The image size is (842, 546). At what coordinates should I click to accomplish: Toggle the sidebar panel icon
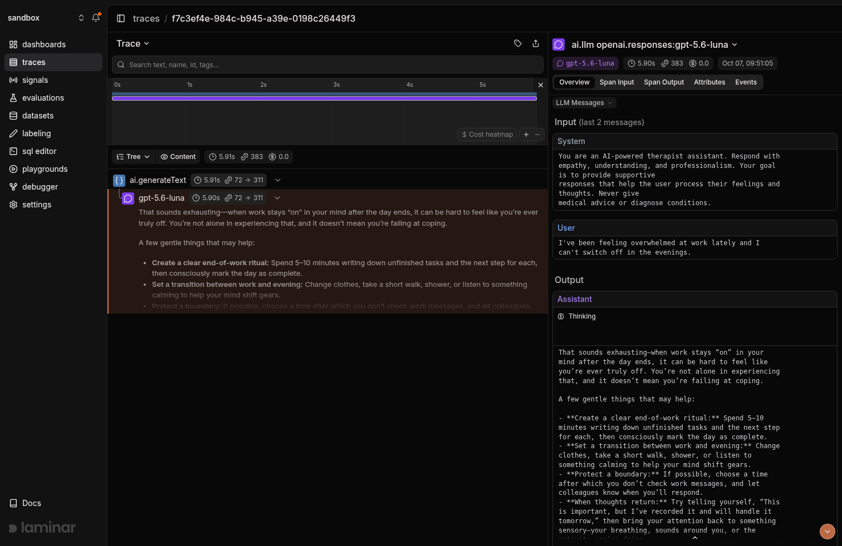coord(121,18)
